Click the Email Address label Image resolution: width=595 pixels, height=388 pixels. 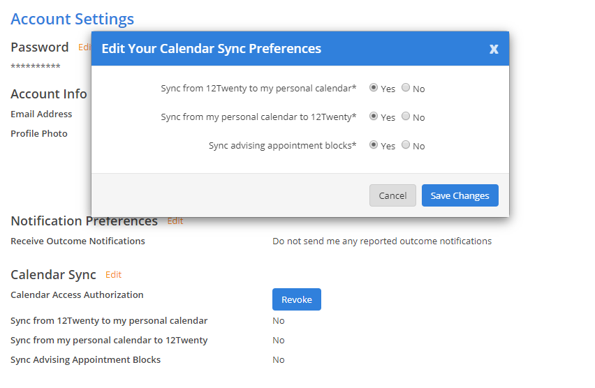click(41, 114)
